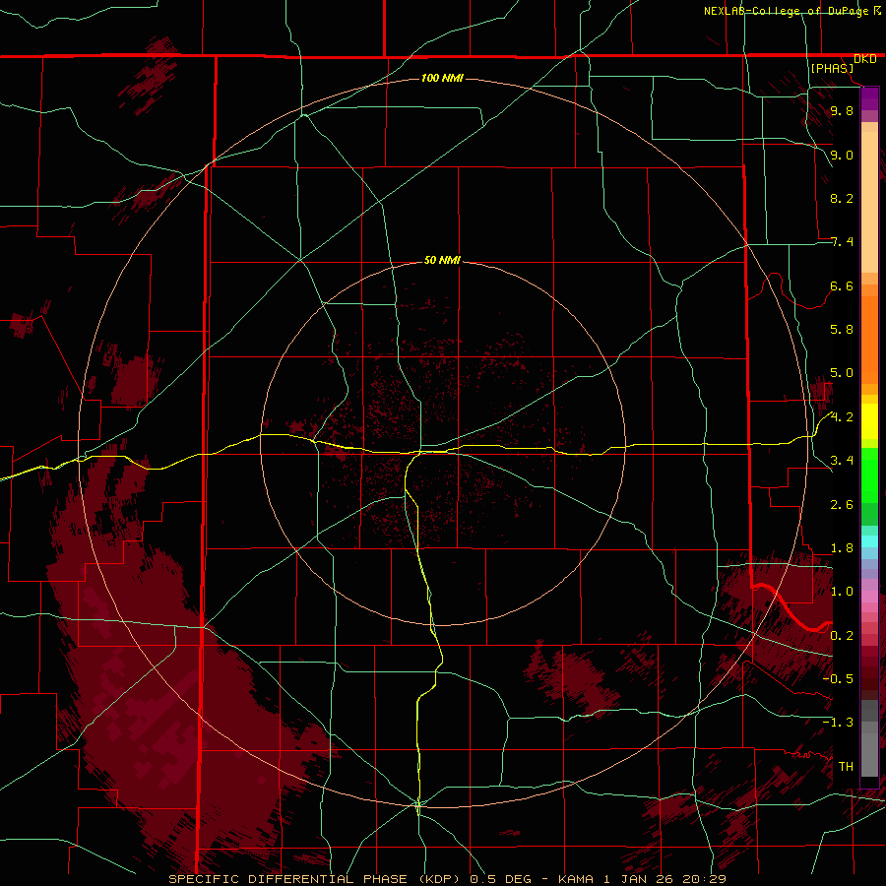Select the 50 NMI range ring label
The image size is (886, 886).
[442, 260]
